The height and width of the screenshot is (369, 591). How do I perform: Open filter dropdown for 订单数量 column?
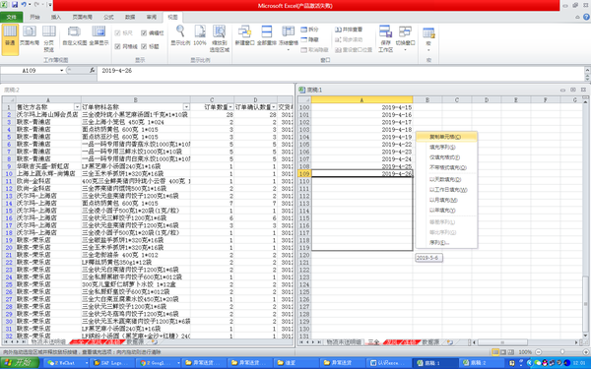click(x=230, y=107)
